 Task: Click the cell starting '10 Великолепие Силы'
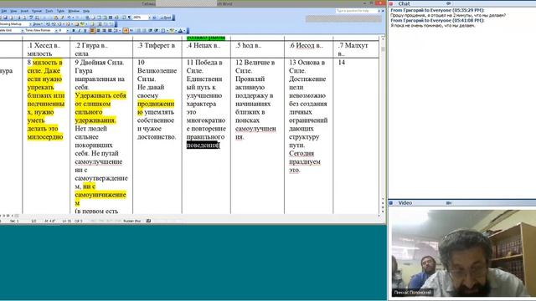coord(157,135)
